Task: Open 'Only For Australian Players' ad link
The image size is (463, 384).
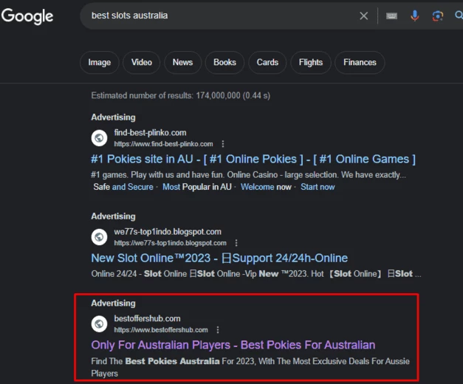Action: click(233, 345)
